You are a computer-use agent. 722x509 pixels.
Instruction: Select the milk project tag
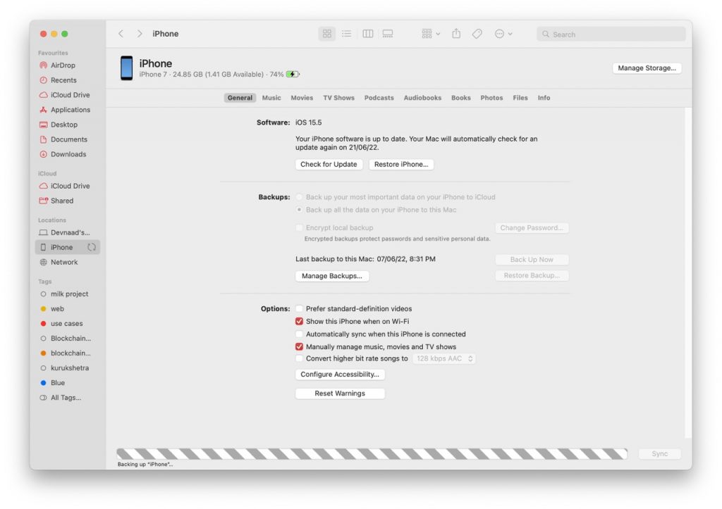coord(69,294)
